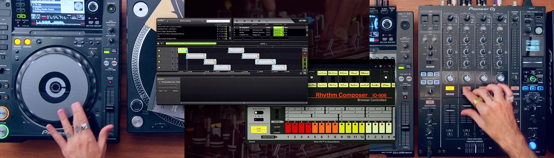Select the Low Conga instrument label
This screenshot has width=554, height=158.
pyautogui.click(x=322, y=73)
